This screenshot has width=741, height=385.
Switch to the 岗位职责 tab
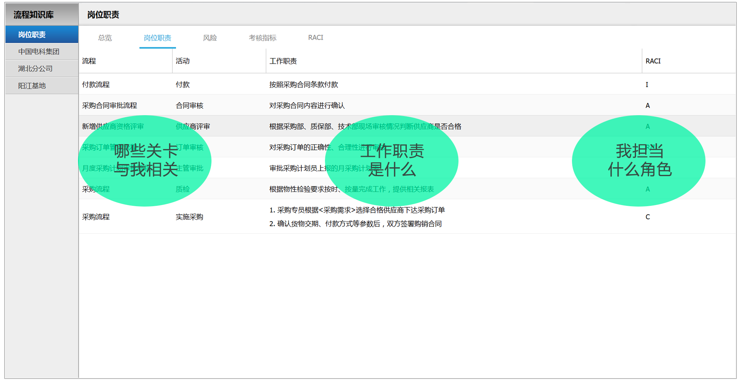(157, 38)
